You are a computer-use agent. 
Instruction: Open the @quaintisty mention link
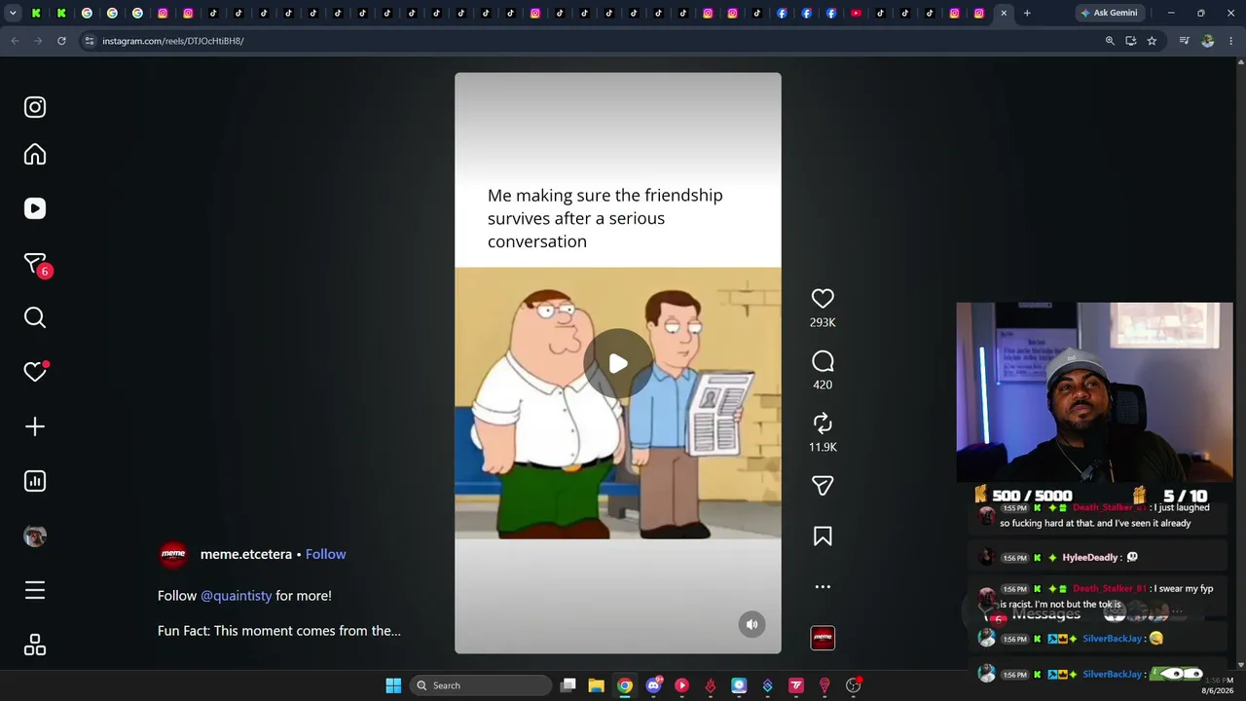(237, 596)
